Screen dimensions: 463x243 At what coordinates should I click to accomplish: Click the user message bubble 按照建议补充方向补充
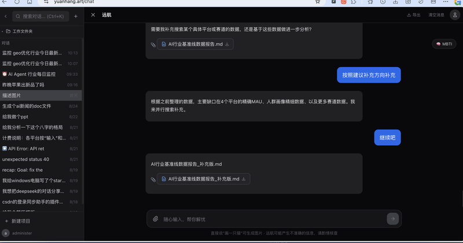[369, 75]
